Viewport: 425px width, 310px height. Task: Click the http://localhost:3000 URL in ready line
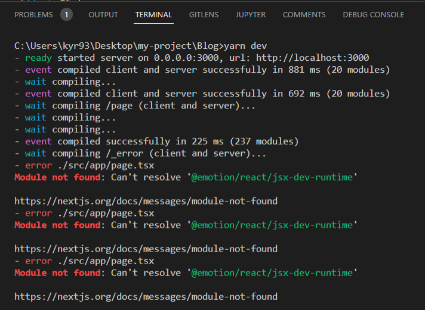pos(313,58)
